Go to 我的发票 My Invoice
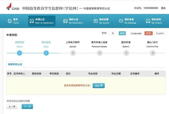The image size is (169, 114). (101, 21)
